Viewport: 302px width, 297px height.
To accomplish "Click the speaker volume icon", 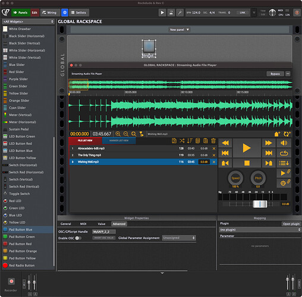I will point(284,143).
